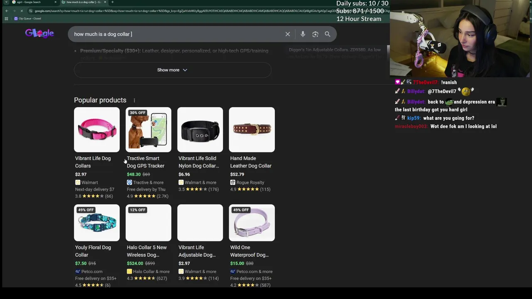This screenshot has height=299, width=532.
Task: Click the Halo Collar & more seller
Action: 151,272
